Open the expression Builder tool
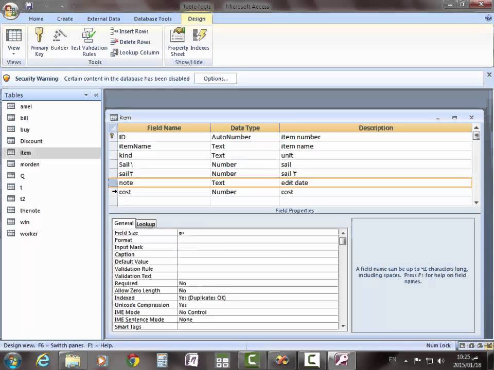 [60, 39]
